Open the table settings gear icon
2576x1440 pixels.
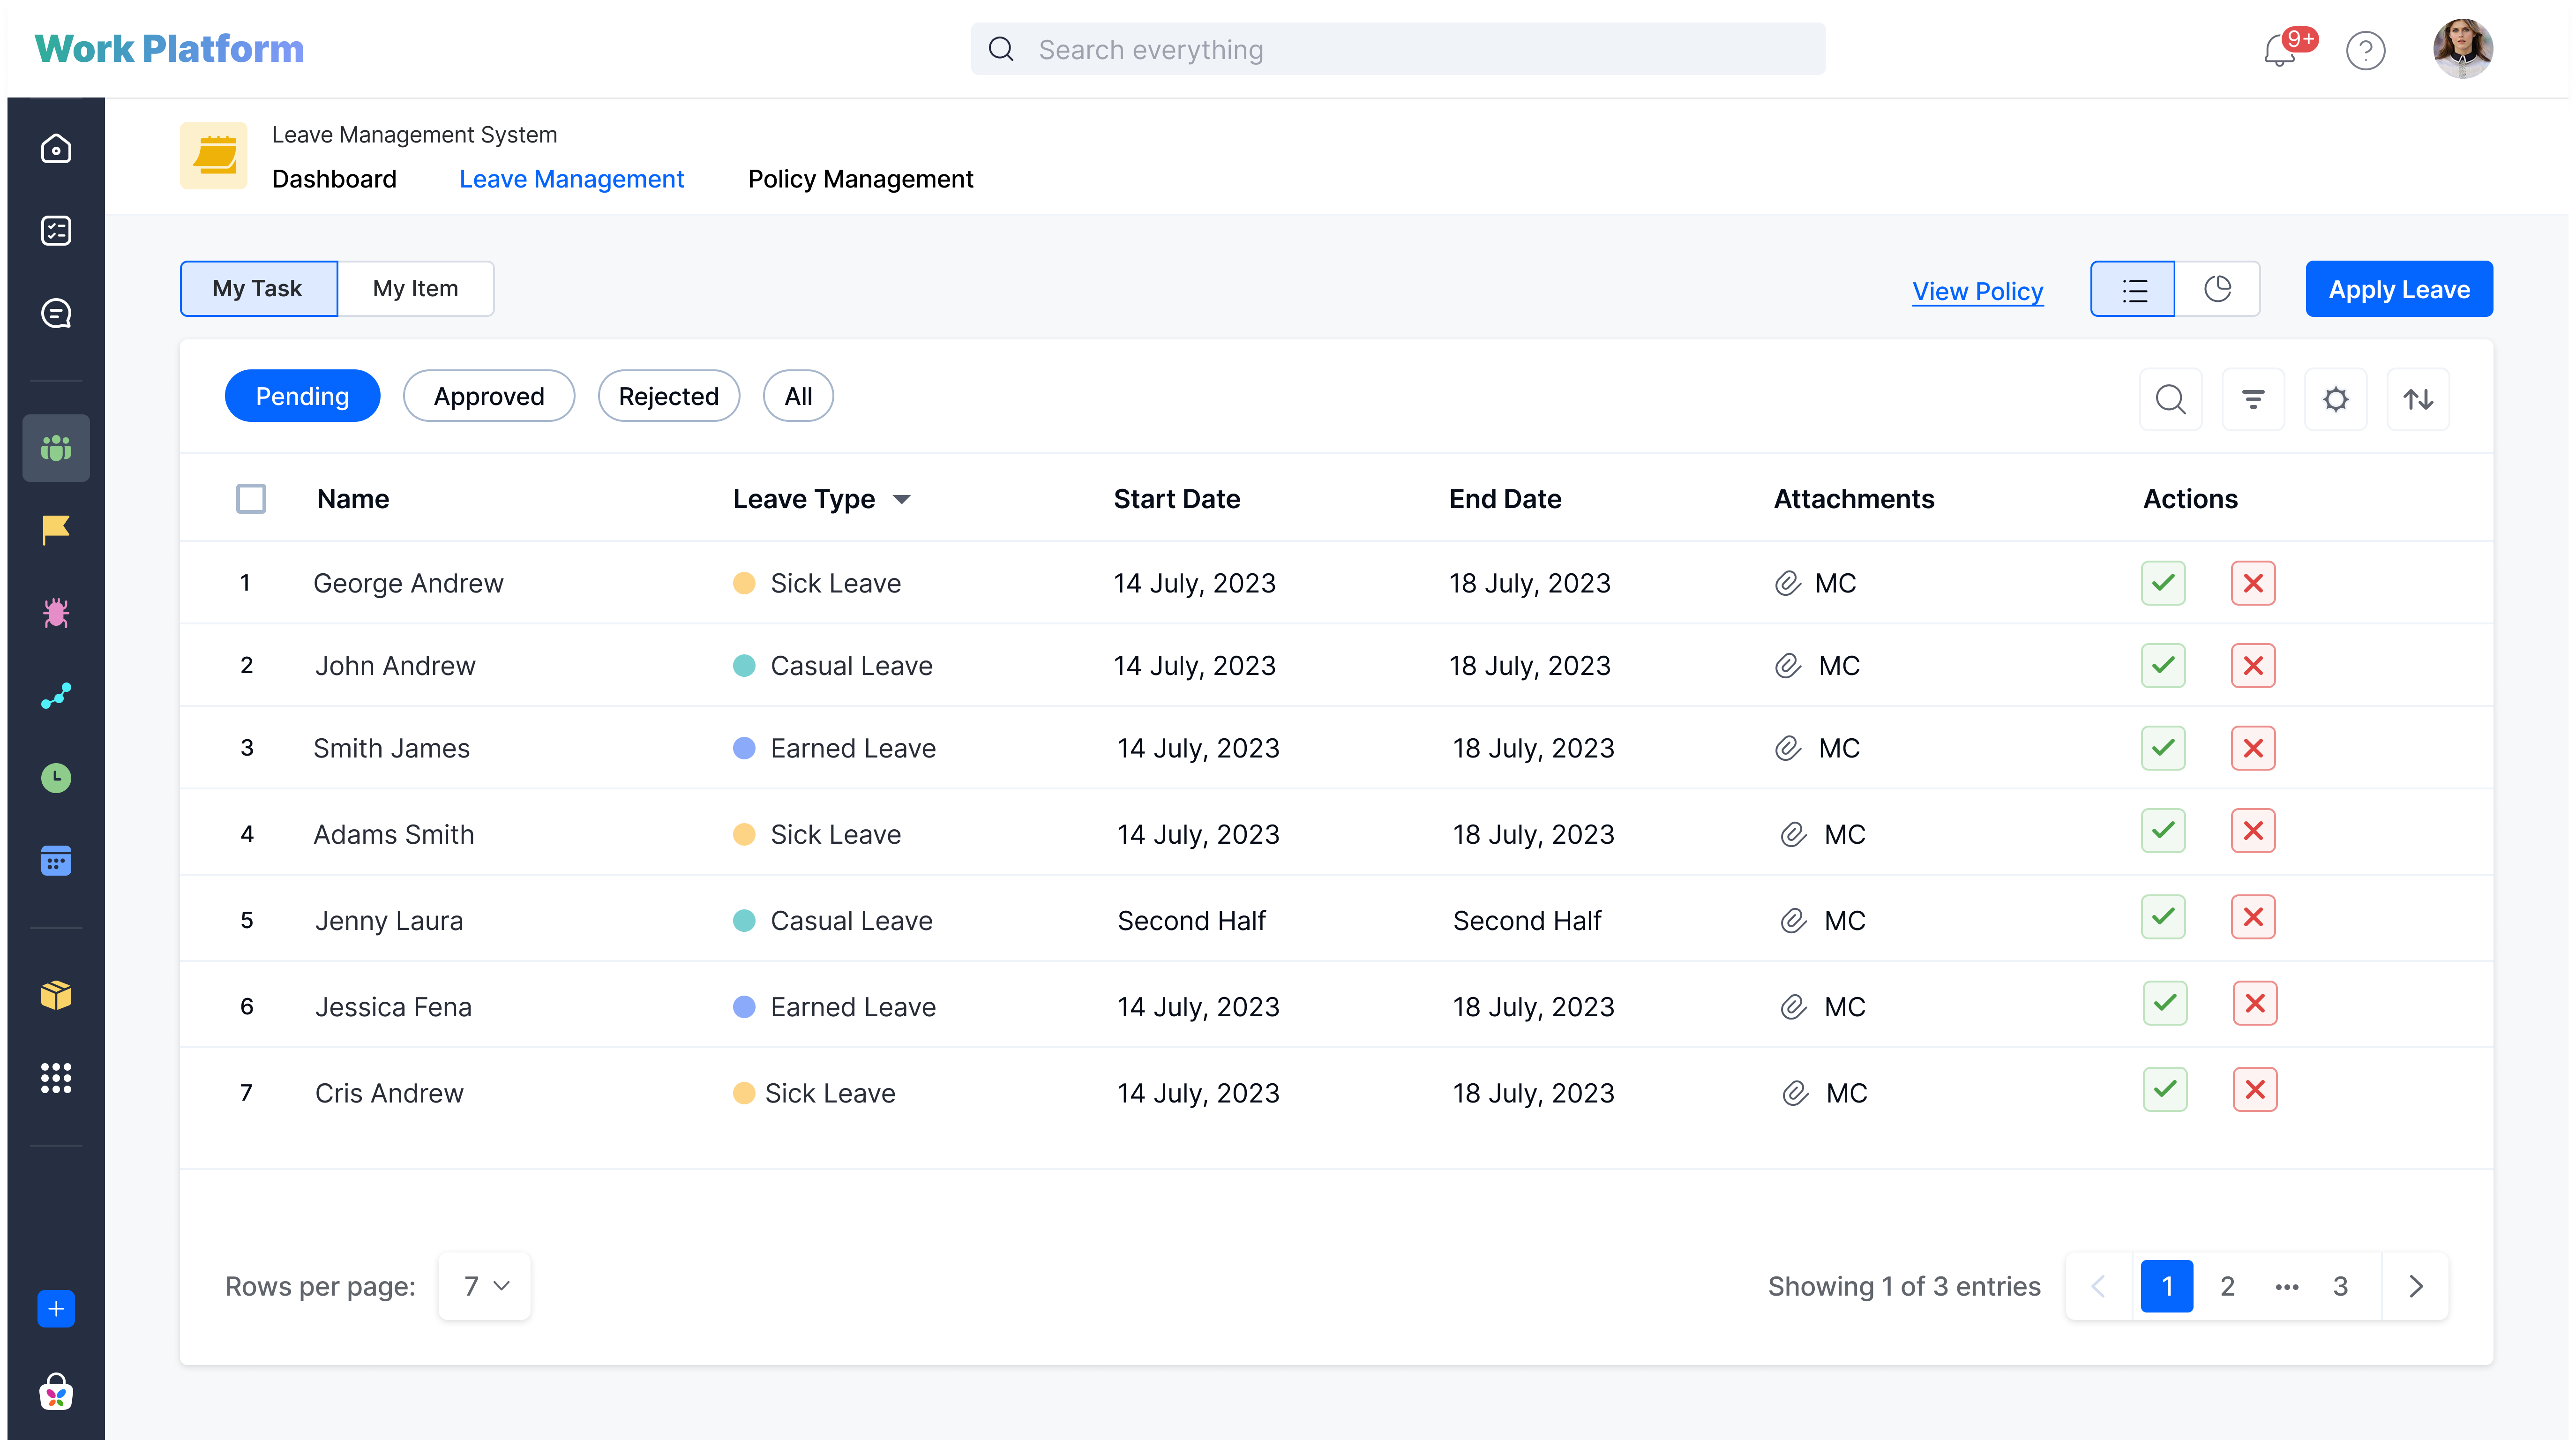(x=2335, y=399)
